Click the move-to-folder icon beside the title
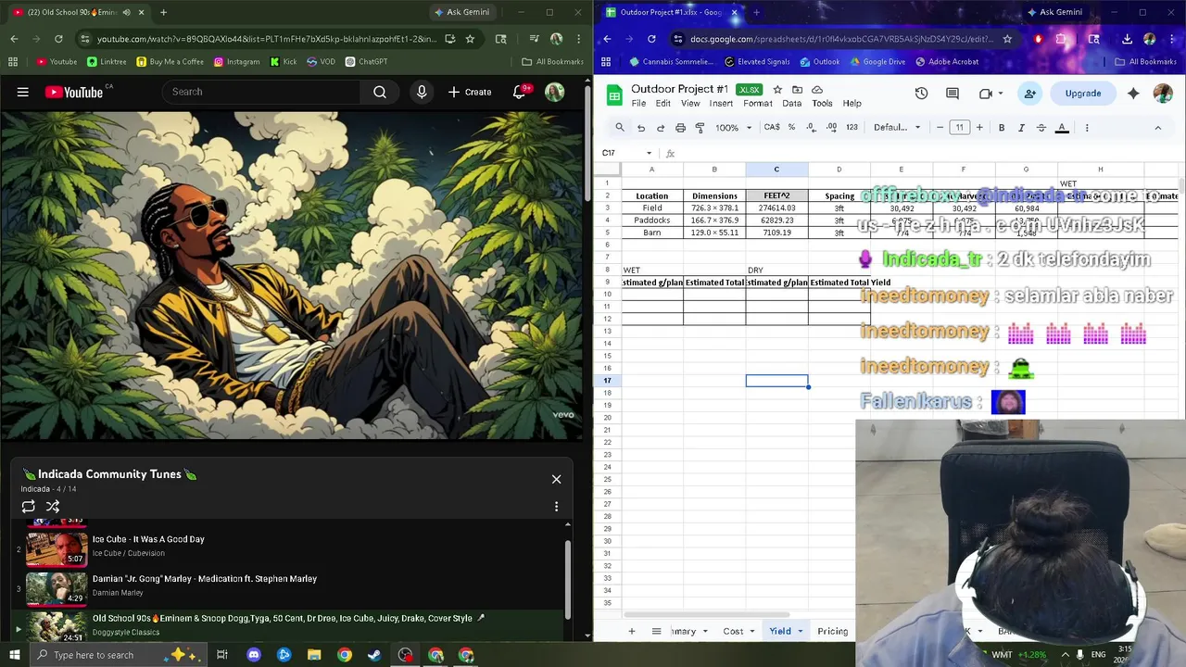The height and width of the screenshot is (667, 1186). coord(797,90)
